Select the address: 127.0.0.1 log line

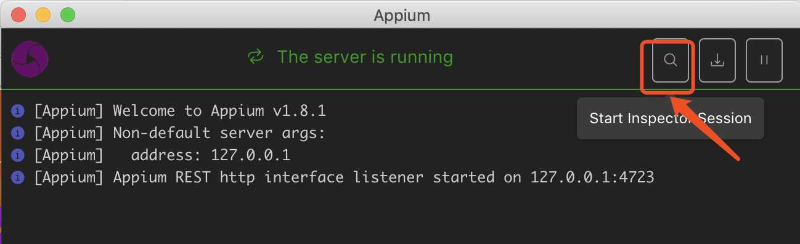pos(162,155)
